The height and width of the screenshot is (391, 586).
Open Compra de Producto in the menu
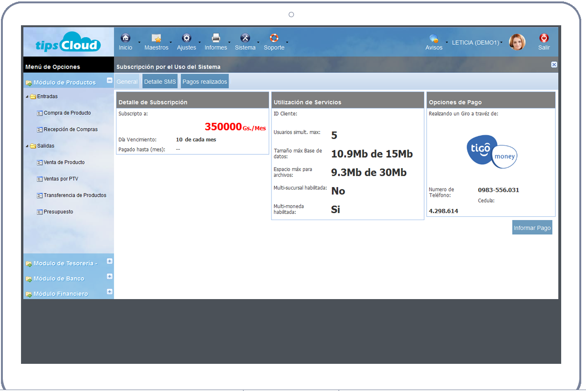(x=67, y=113)
